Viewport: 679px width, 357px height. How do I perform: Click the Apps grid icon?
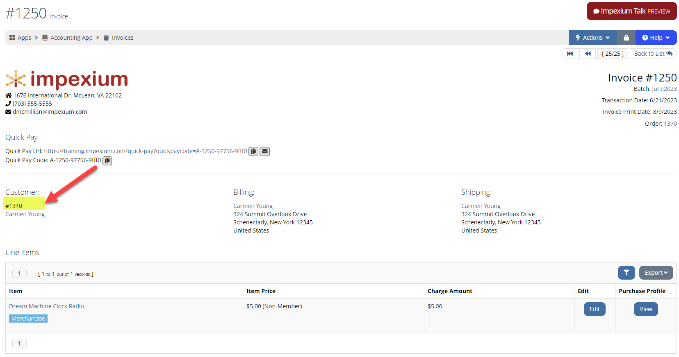(x=12, y=38)
